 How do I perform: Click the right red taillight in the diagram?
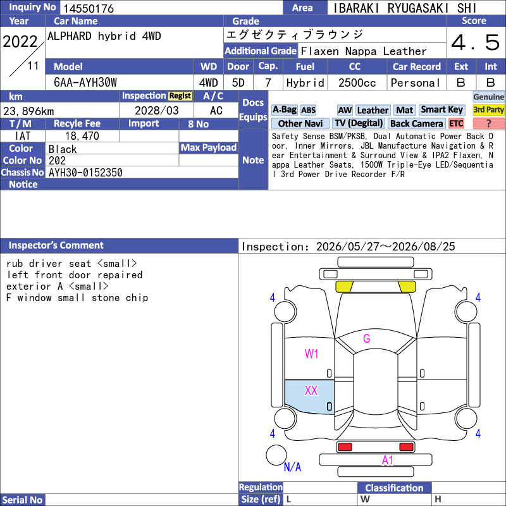(406, 447)
